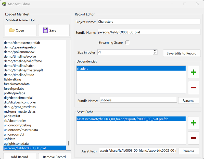Open a manifest with the folder button
The height and width of the screenshot is (159, 204).
(x=20, y=30)
